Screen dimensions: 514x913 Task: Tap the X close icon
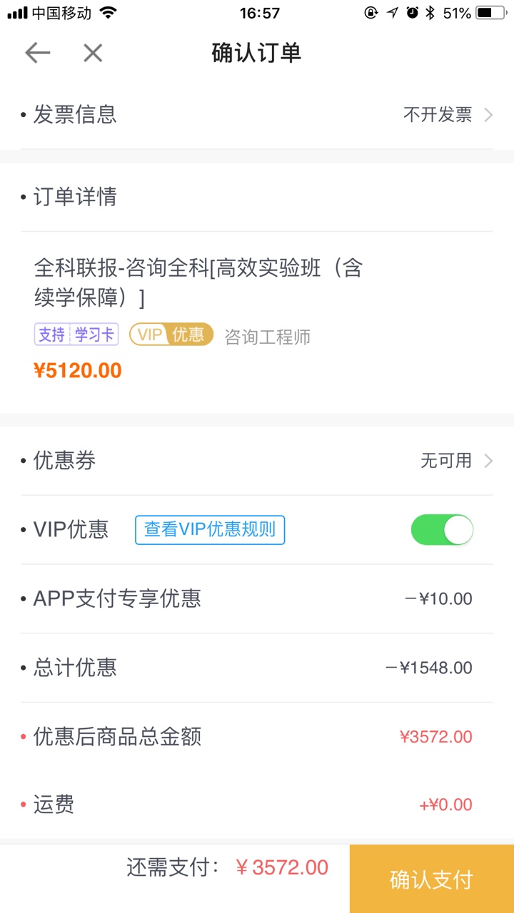point(93,53)
